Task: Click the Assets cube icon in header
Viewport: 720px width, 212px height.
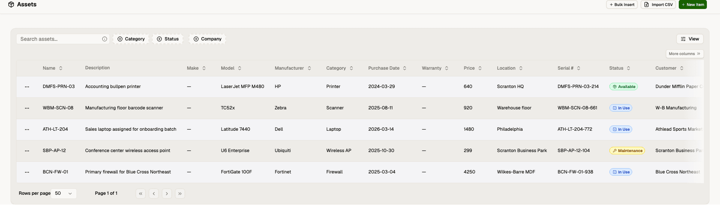Action: pyautogui.click(x=11, y=4)
